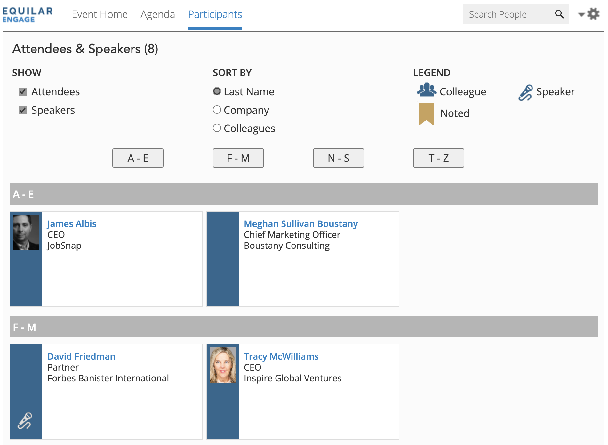Click the JobSnap company text
The image size is (608, 445).
64,246
